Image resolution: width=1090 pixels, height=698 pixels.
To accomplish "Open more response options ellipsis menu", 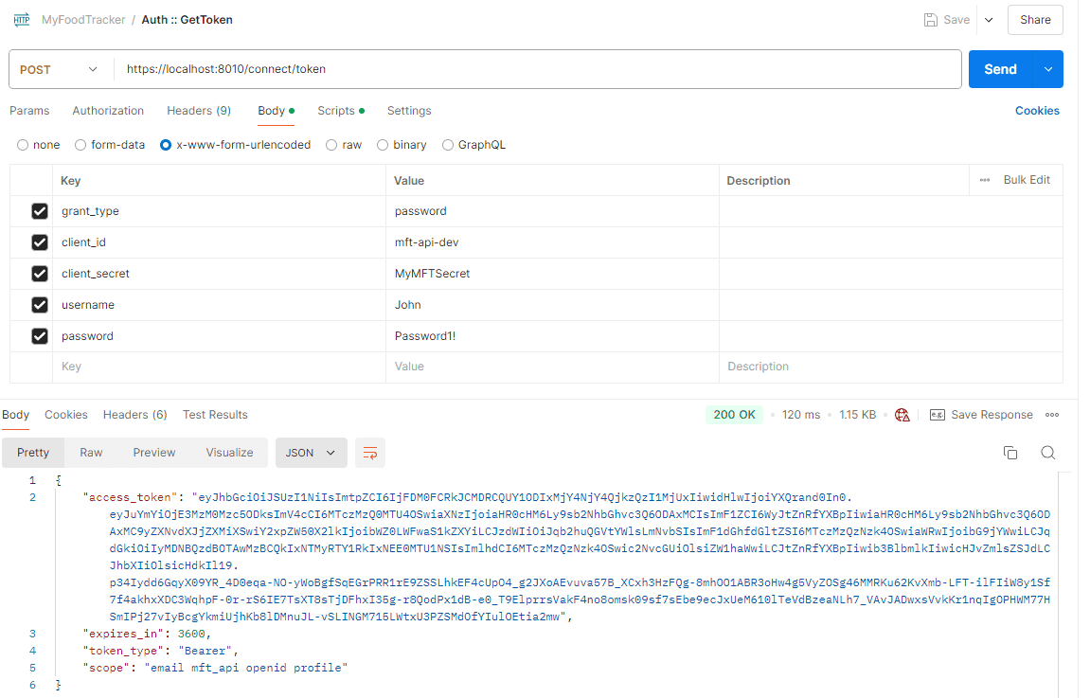I will tap(1052, 415).
